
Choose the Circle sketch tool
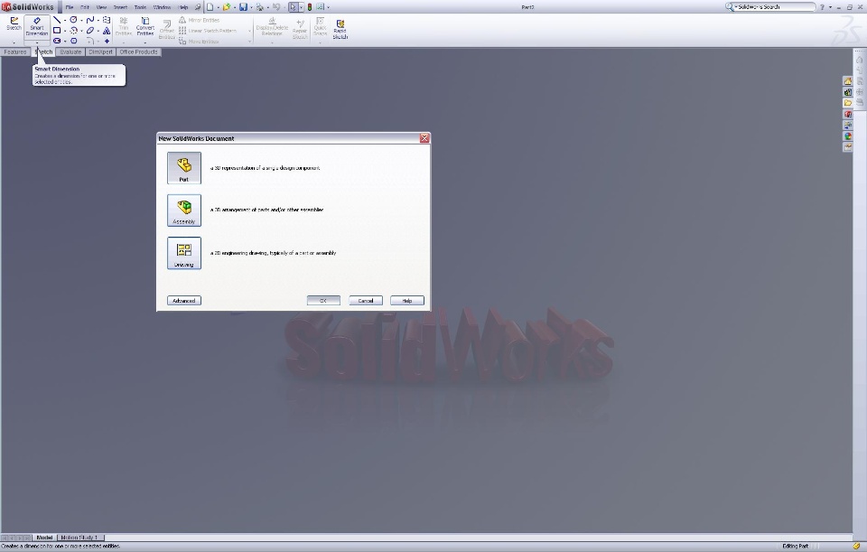73,20
